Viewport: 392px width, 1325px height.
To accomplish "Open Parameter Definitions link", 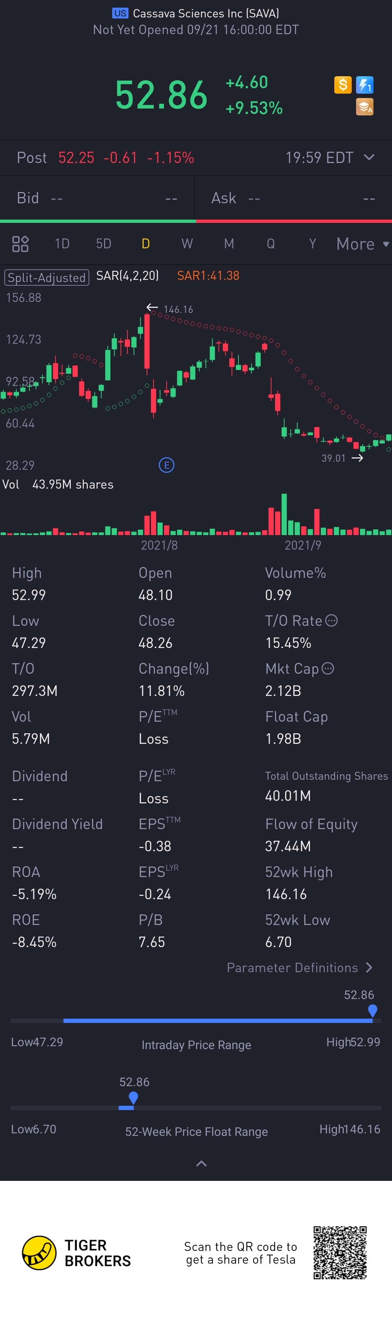I will click(x=299, y=967).
